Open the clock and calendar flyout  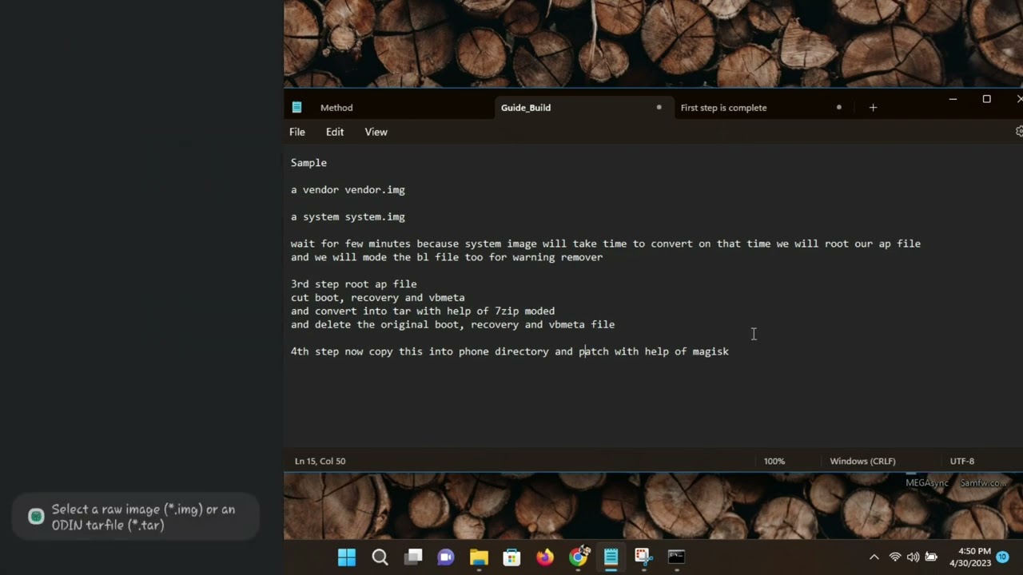tap(970, 557)
